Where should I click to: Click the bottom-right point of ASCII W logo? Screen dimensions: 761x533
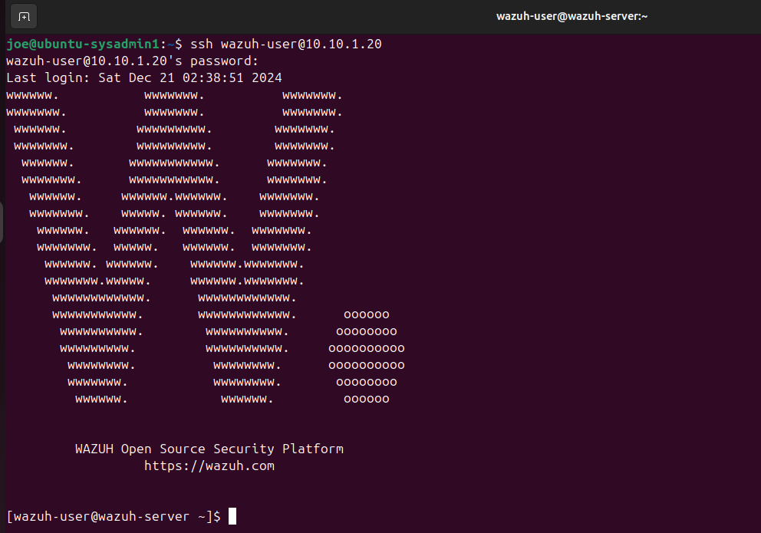click(x=246, y=399)
